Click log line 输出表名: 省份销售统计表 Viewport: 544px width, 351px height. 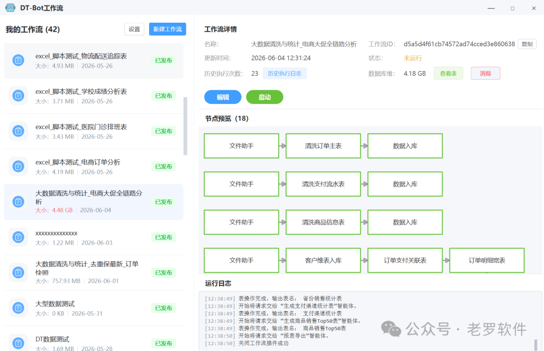[273, 299]
